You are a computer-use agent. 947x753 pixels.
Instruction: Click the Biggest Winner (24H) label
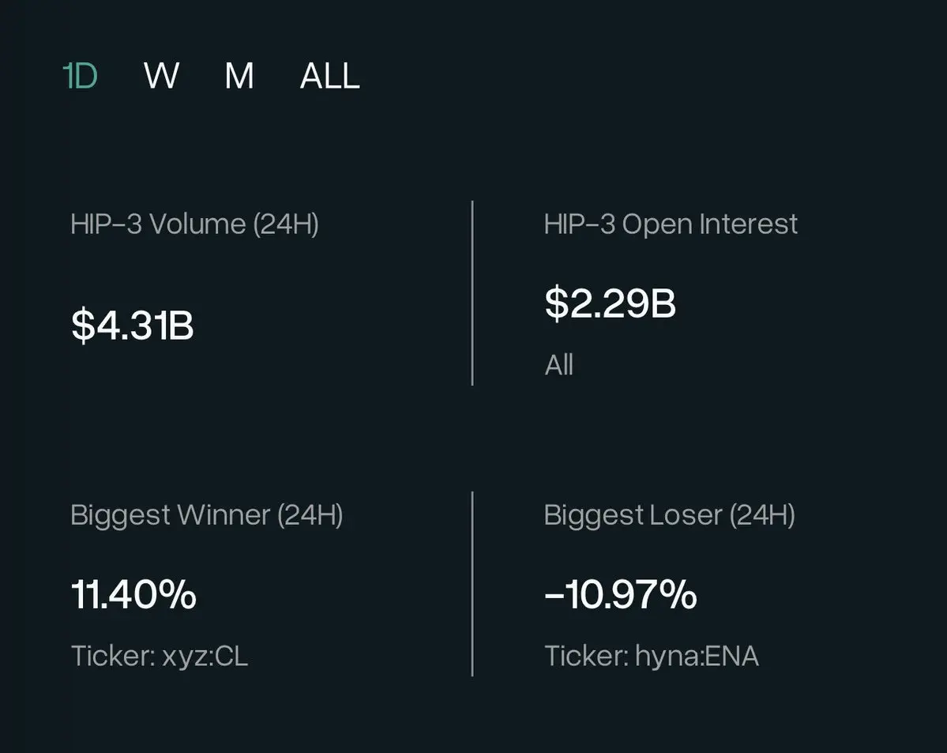click(206, 515)
